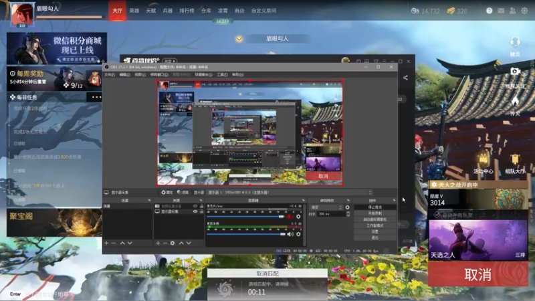Expand the scene transition dropdown
The width and height of the screenshot is (535, 301).
(326, 207)
